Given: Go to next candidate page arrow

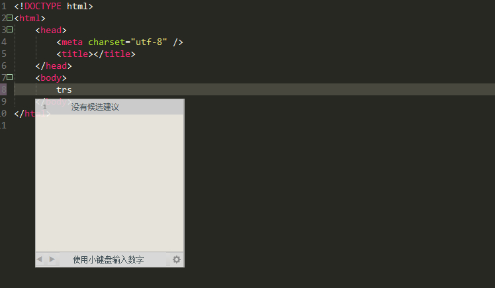Looking at the screenshot, I should pyautogui.click(x=52, y=260).
